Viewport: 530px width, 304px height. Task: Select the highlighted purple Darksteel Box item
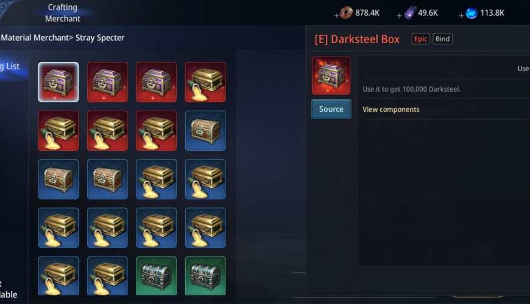tap(58, 82)
